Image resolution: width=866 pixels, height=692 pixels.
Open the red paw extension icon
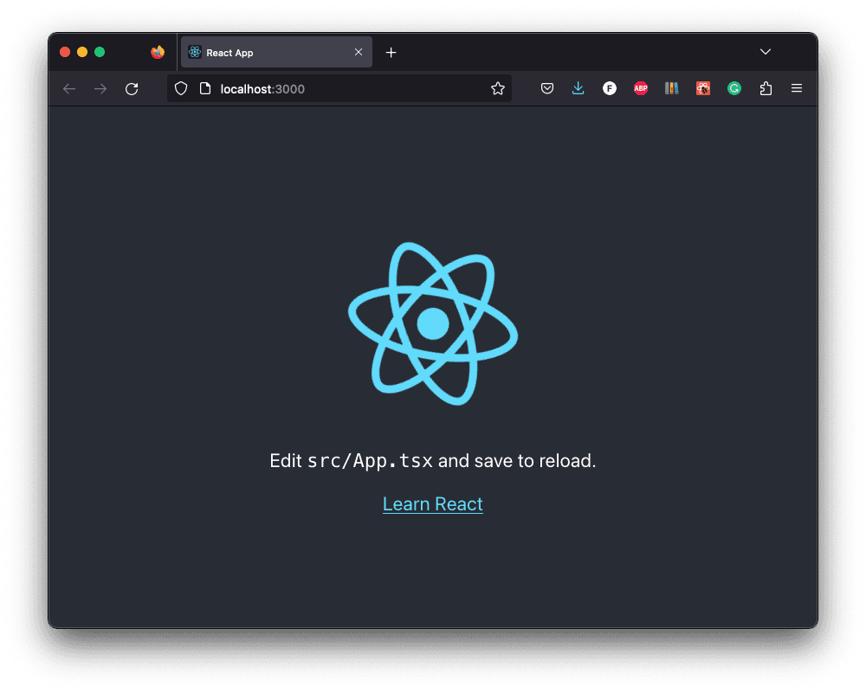pos(703,88)
